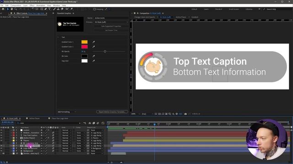The height and width of the screenshot is (164, 293).
Task: Click the Search Help magnifier icon
Action: coord(264,9)
